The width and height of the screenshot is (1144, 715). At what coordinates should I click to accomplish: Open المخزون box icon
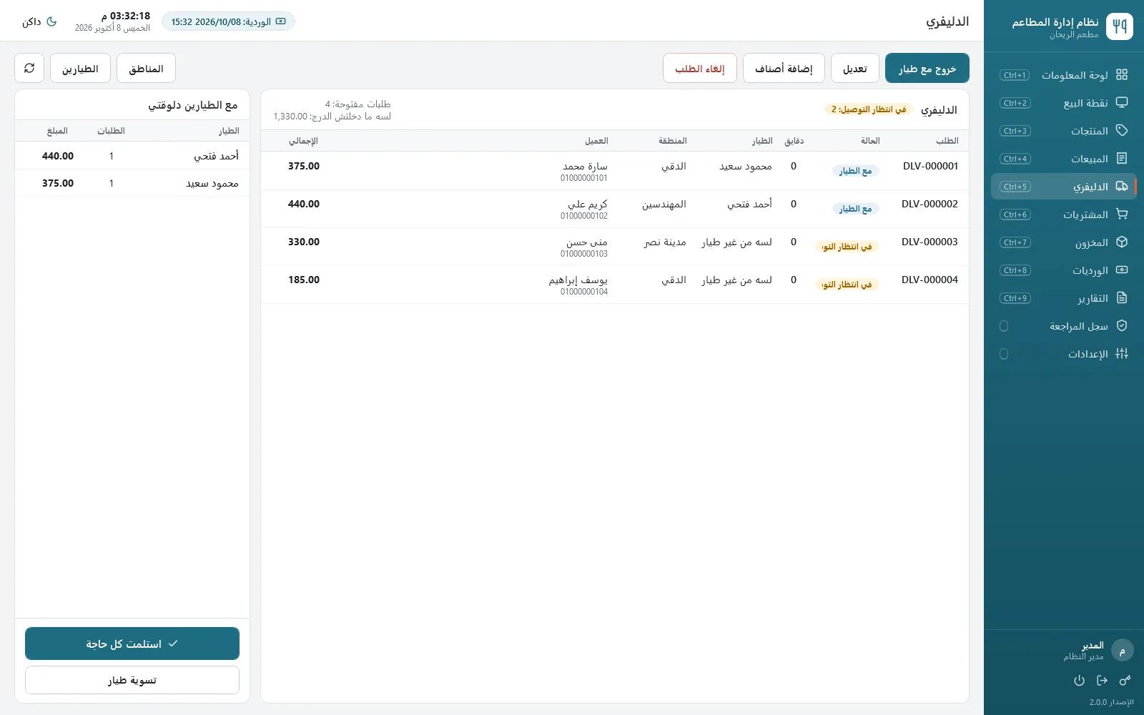(1122, 242)
